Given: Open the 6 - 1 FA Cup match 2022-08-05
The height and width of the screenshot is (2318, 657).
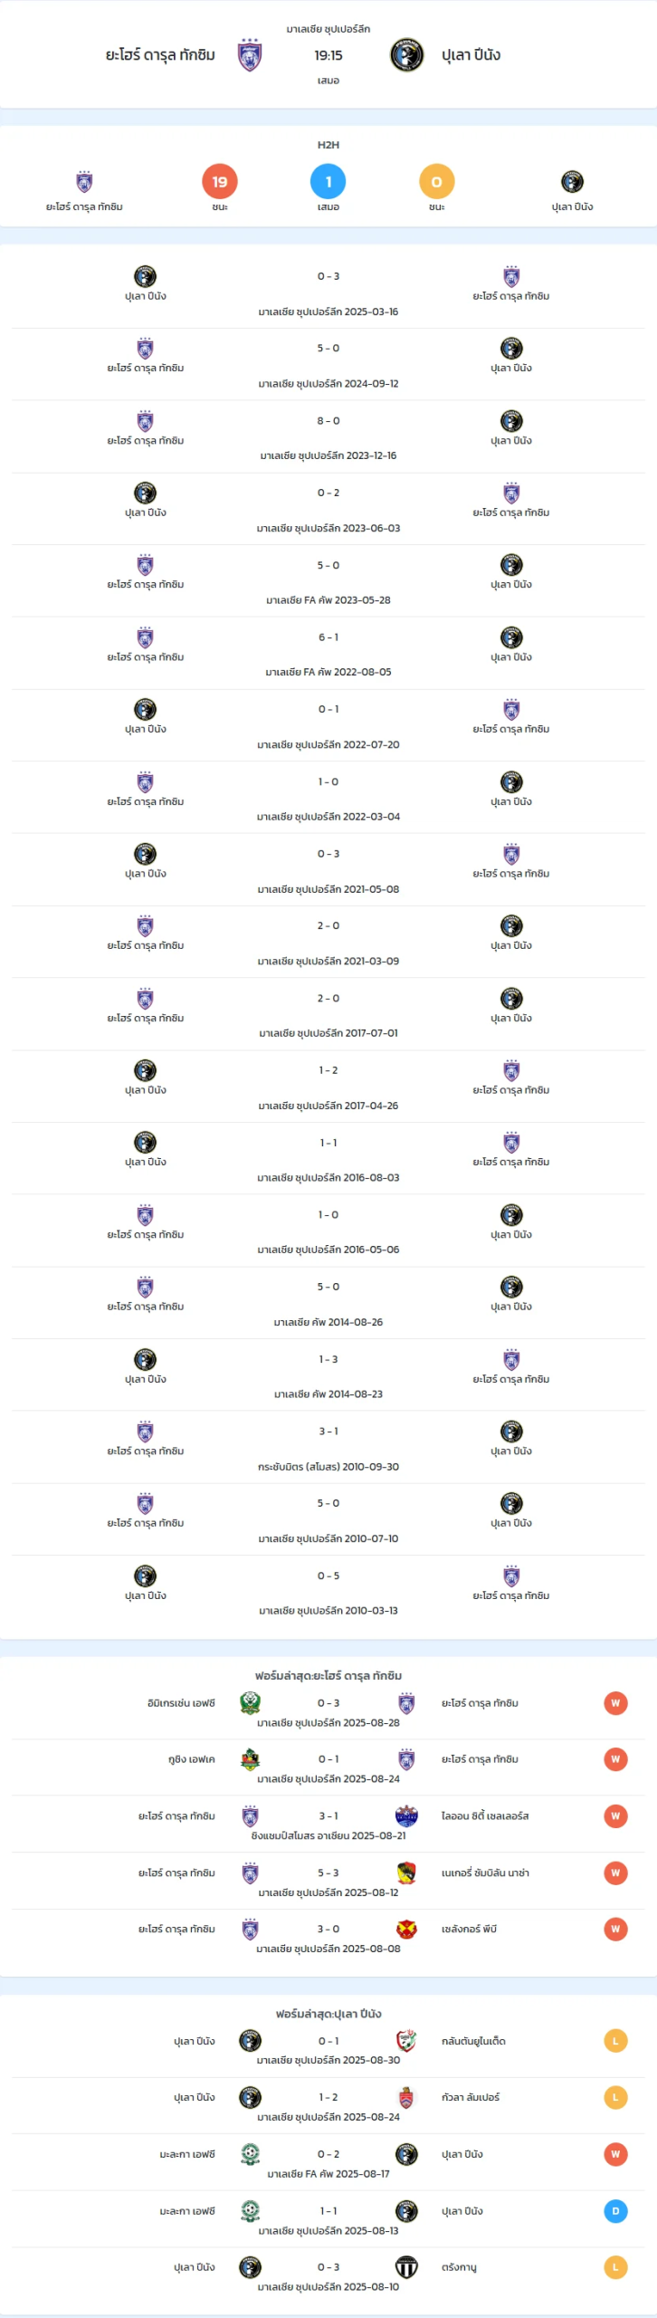Looking at the screenshot, I should [328, 654].
